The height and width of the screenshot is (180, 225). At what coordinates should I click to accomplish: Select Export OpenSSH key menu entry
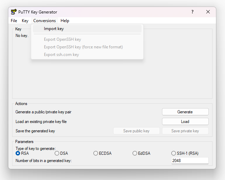click(x=62, y=39)
